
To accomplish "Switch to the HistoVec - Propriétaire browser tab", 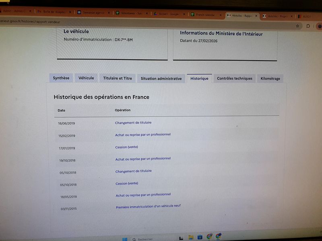I will 277,16.
